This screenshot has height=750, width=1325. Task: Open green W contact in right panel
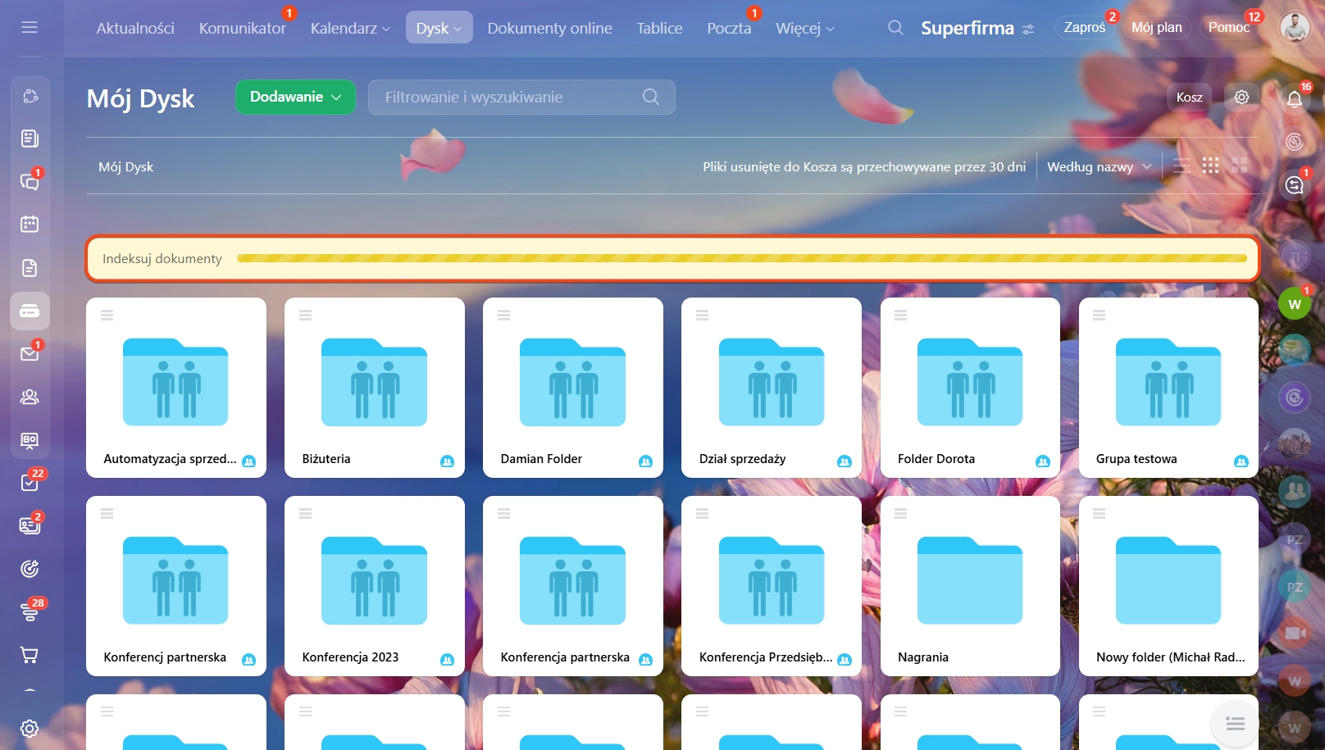point(1295,304)
